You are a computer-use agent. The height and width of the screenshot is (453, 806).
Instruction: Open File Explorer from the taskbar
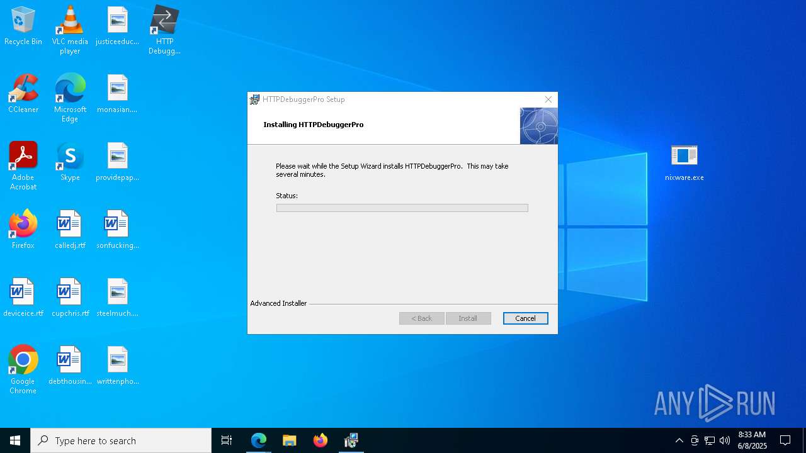tap(290, 440)
